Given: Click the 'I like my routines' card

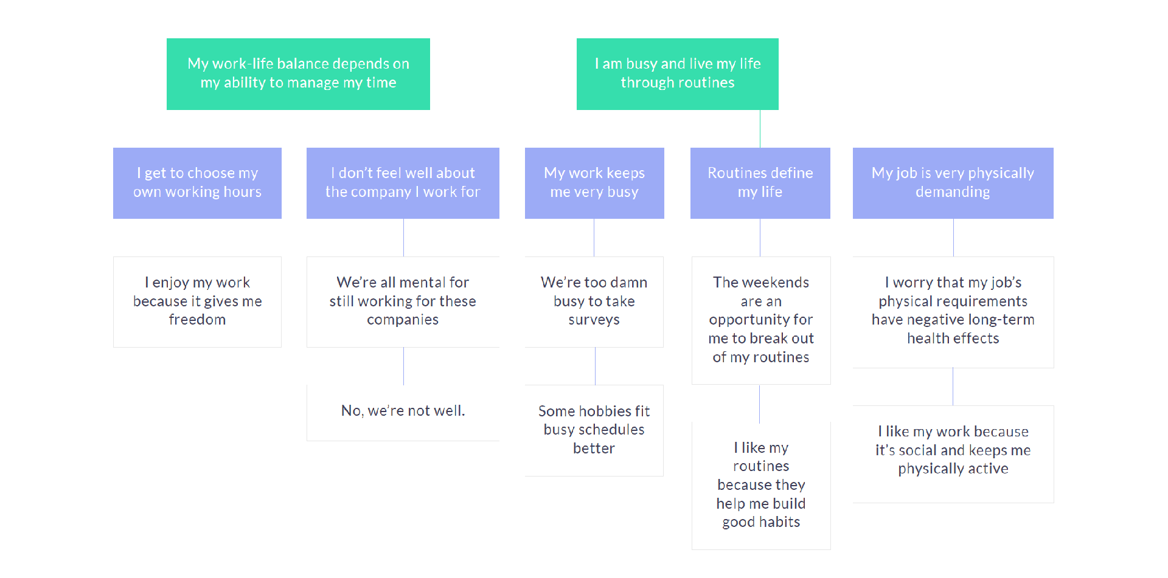Looking at the screenshot, I should pos(761,485).
